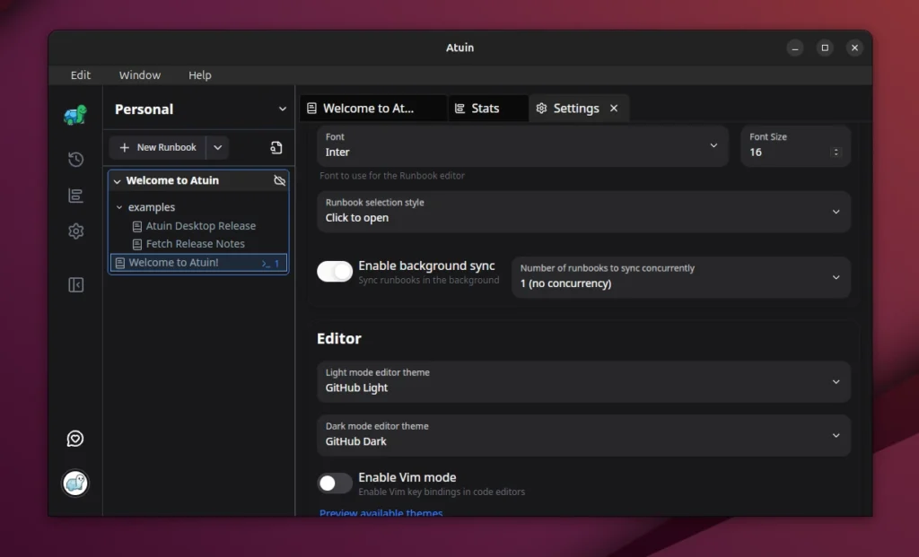This screenshot has height=557, width=919.
Task: Open the feedback chat bubble icon
Action: [x=75, y=439]
